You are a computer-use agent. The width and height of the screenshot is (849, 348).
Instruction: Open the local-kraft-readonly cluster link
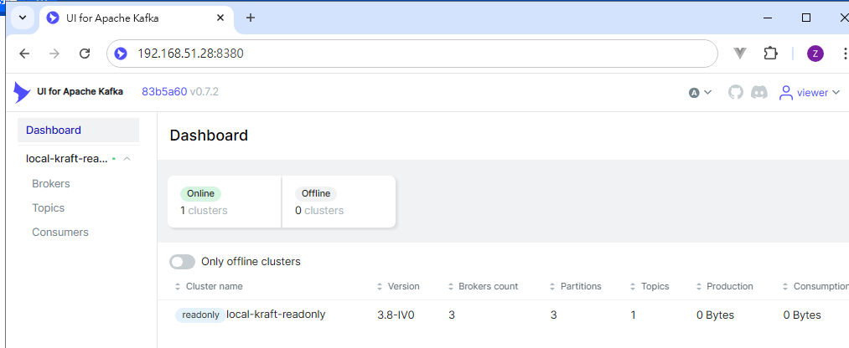pos(276,315)
